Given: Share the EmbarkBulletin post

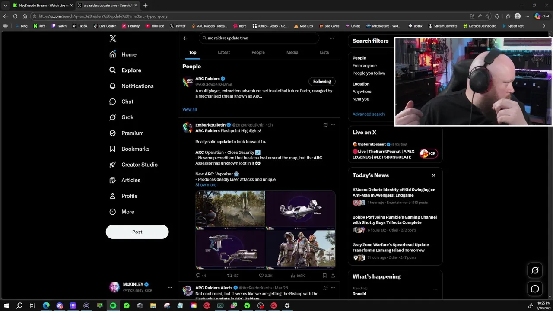Looking at the screenshot, I should (333, 276).
